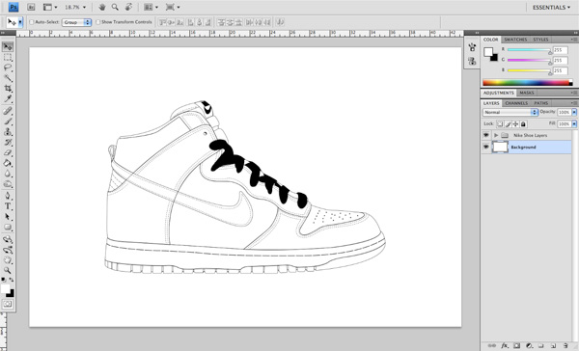Open the Normal blend mode dropdown
The image size is (579, 351).
510,112
